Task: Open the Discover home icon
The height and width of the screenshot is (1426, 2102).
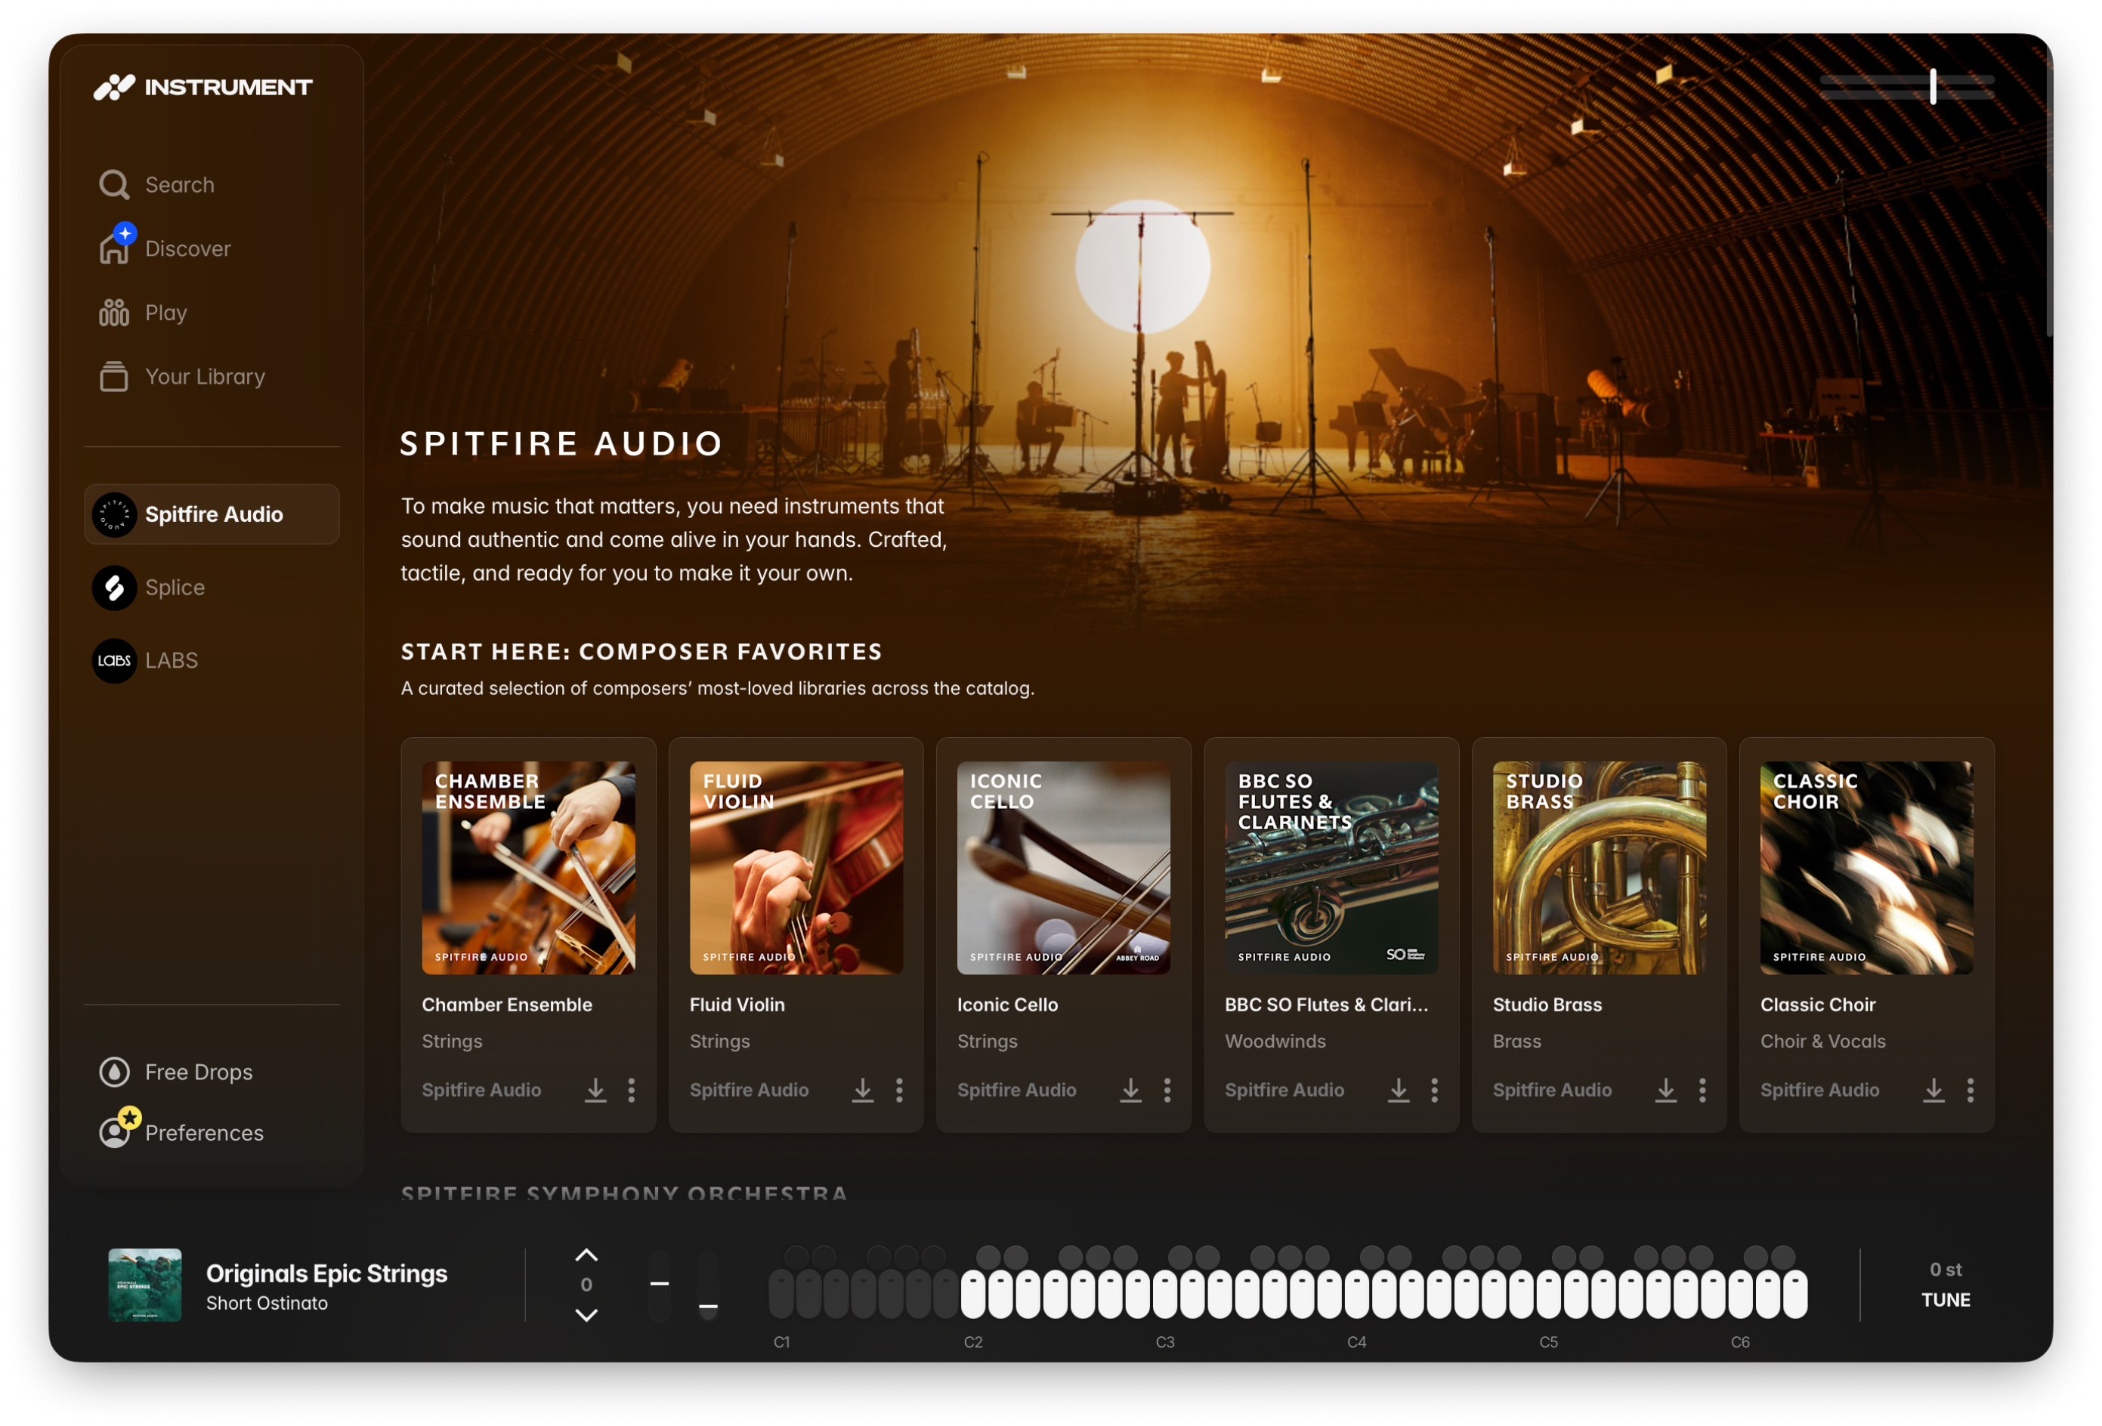Action: pos(115,246)
